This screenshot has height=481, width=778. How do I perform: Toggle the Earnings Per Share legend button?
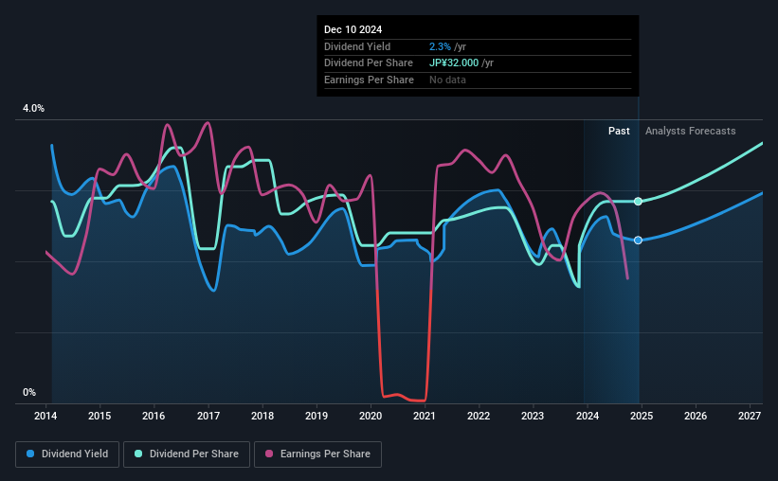[318, 454]
